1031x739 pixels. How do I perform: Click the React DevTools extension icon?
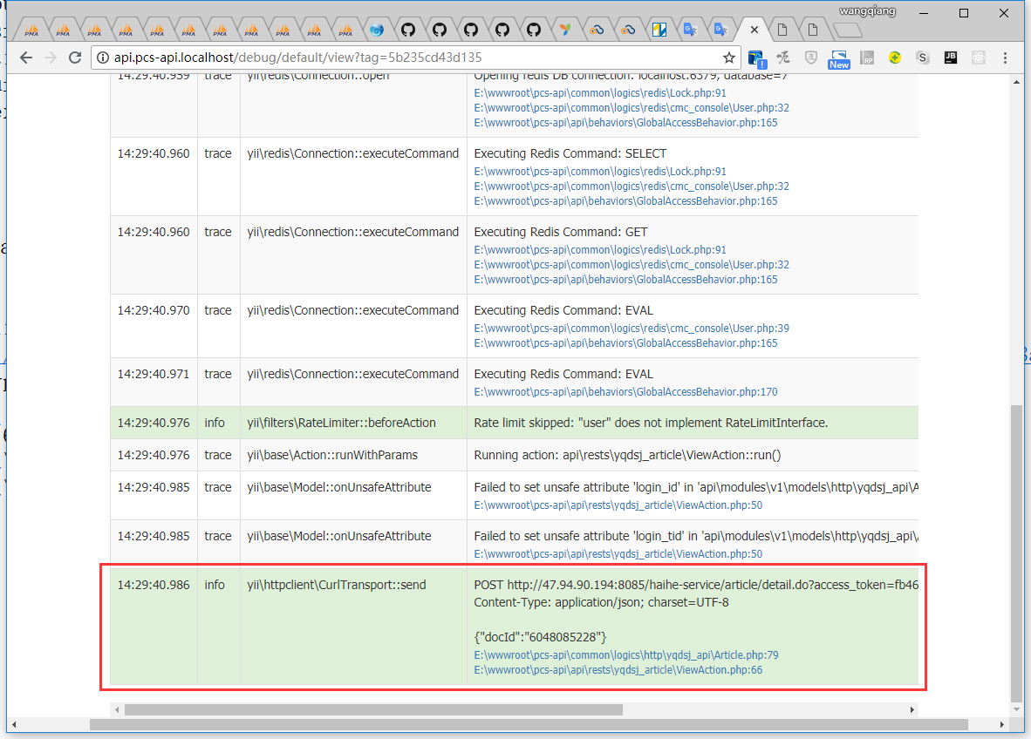point(979,58)
